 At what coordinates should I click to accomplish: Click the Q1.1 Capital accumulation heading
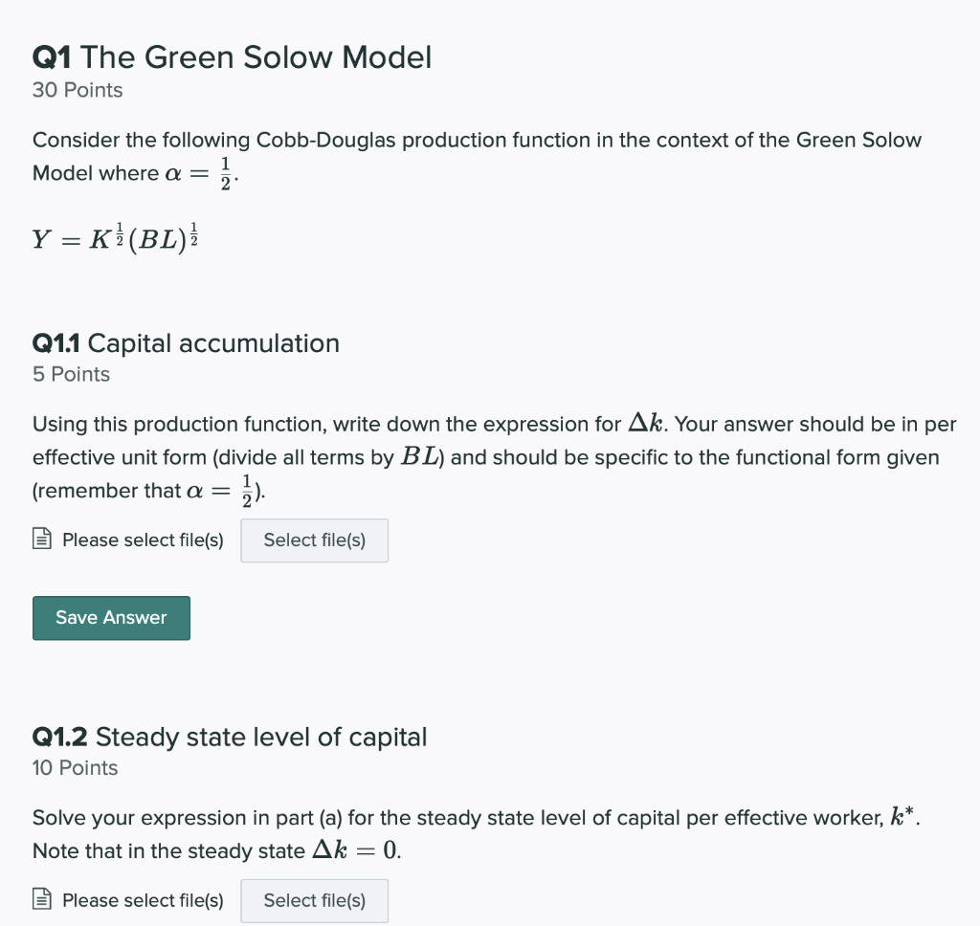click(186, 343)
